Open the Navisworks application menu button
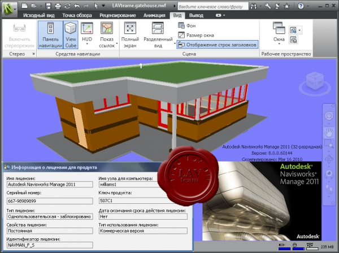The height and width of the screenshot is (253, 339). pos(10,10)
